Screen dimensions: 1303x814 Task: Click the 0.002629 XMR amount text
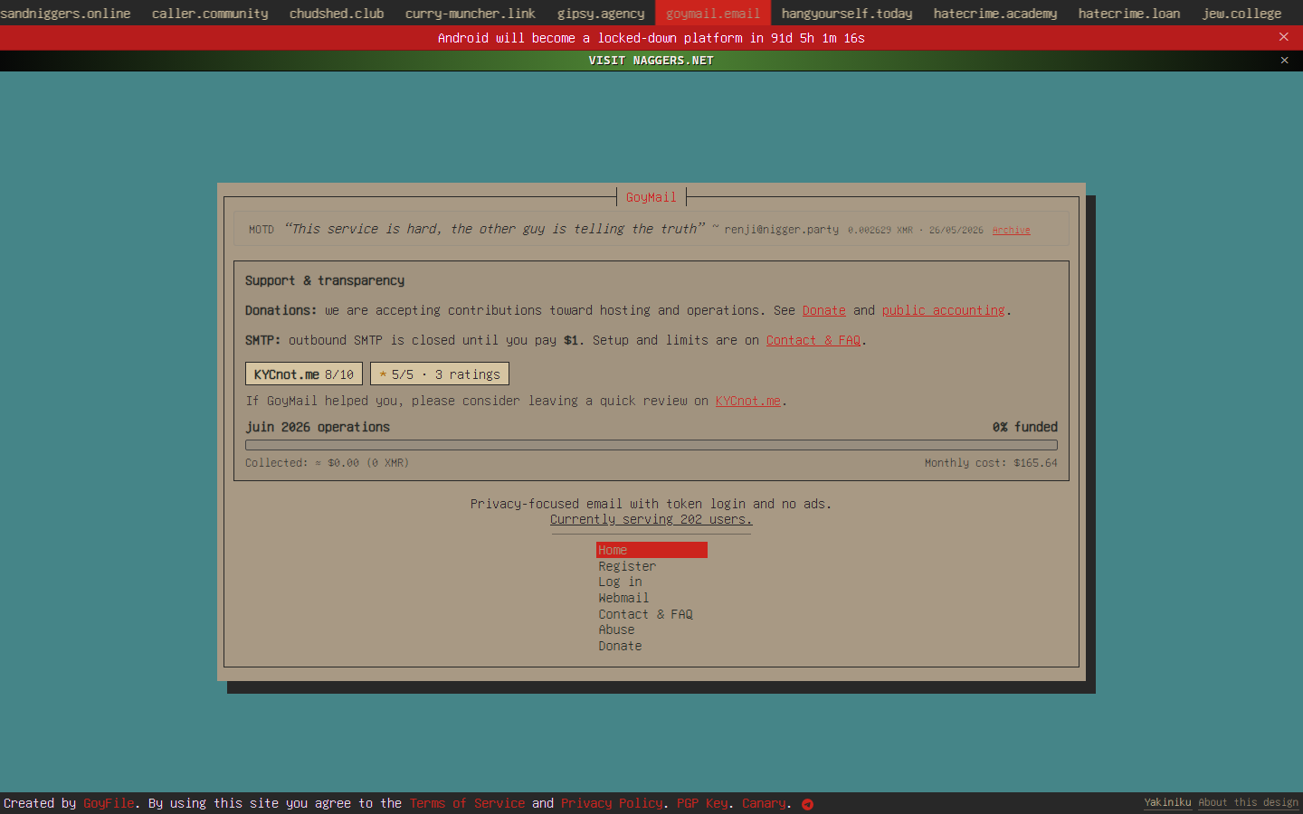point(880,230)
